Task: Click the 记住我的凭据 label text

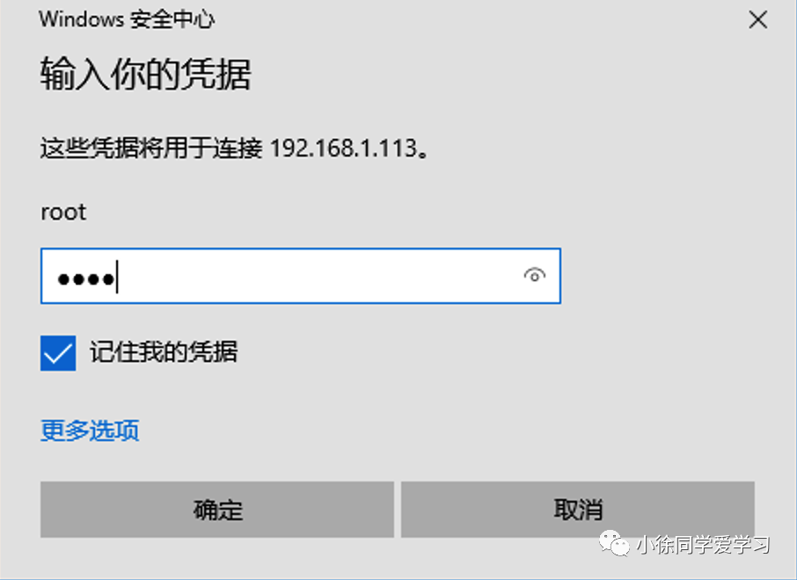Action: point(164,352)
